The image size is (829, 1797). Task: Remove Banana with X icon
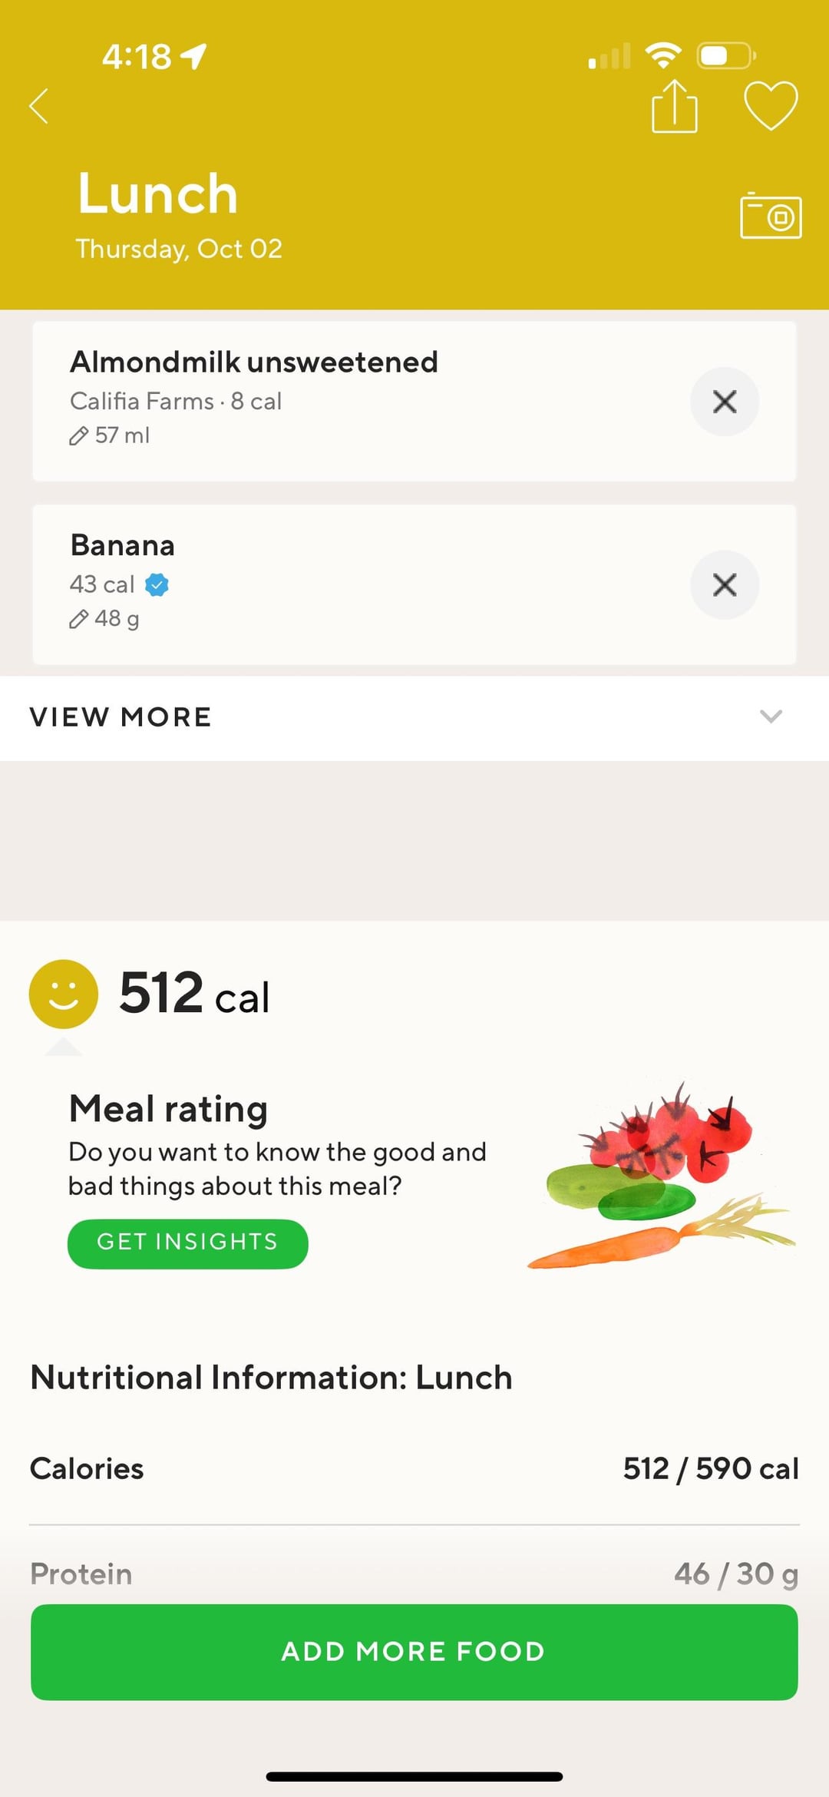pos(724,585)
